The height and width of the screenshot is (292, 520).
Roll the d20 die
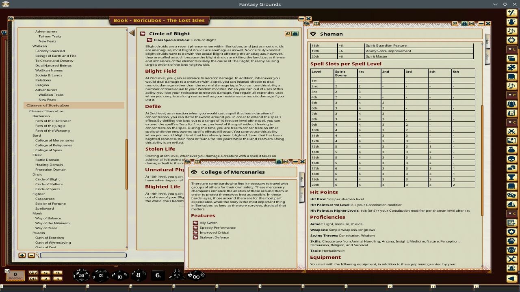click(x=81, y=275)
